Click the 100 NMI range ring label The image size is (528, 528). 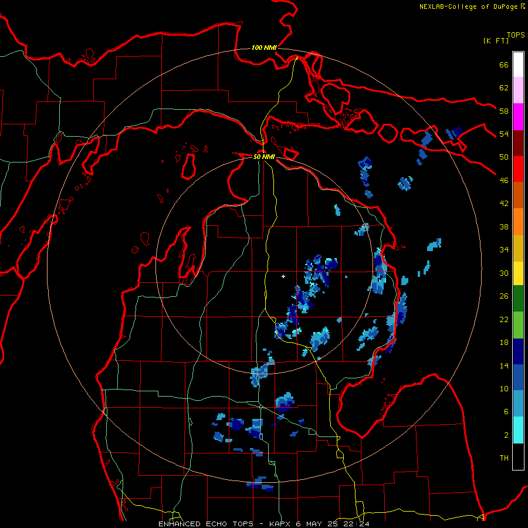tap(263, 48)
